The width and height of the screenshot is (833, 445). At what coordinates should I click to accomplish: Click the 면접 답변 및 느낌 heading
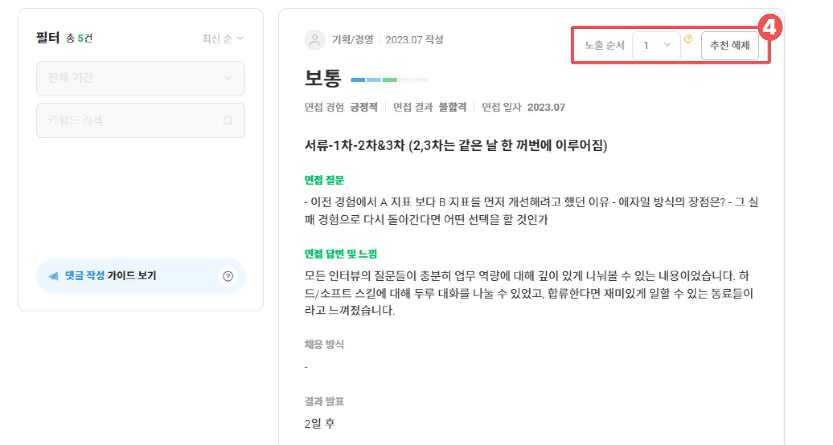pyautogui.click(x=340, y=254)
